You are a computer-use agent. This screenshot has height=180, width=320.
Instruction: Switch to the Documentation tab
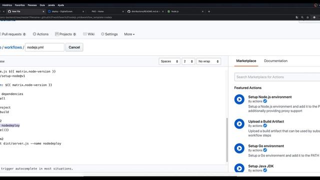pos(275,61)
